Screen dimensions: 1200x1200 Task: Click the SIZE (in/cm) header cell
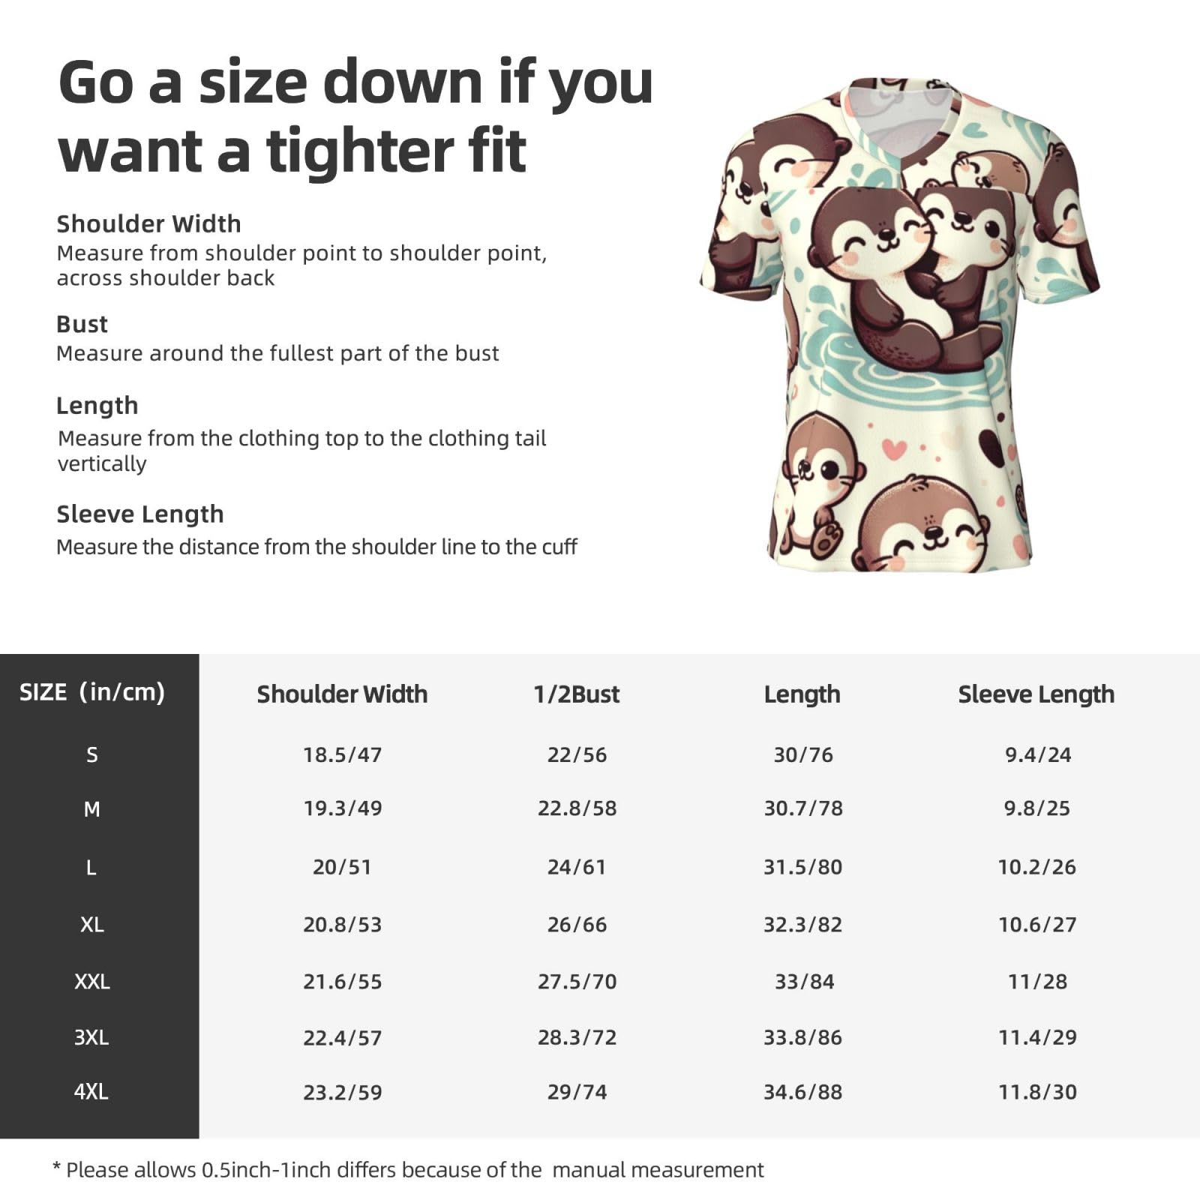[91, 692]
